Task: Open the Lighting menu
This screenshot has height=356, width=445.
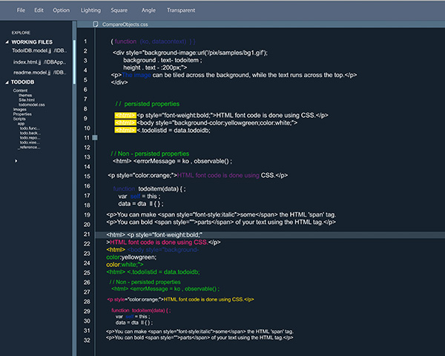Action: point(90,10)
